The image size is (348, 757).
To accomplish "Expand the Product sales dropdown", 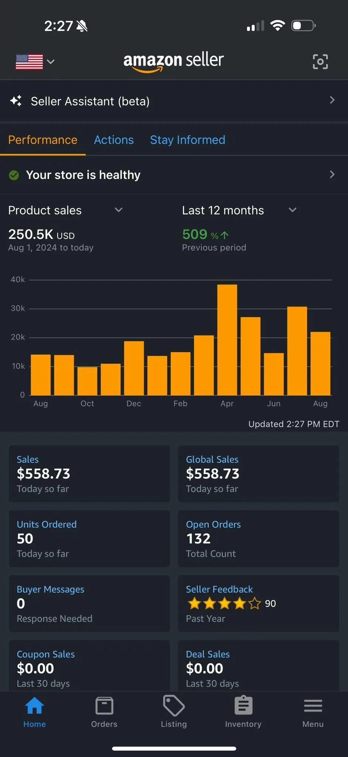I will point(65,210).
